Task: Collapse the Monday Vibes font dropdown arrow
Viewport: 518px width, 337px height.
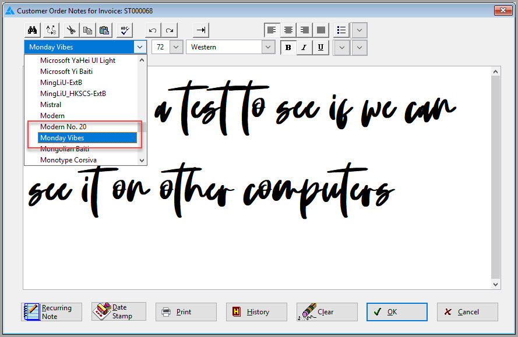Action: pos(140,47)
